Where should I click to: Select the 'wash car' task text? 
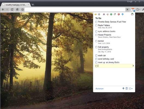[102, 55]
